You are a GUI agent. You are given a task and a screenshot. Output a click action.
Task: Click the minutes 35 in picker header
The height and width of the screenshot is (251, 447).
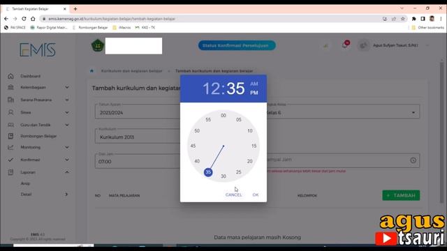point(235,89)
